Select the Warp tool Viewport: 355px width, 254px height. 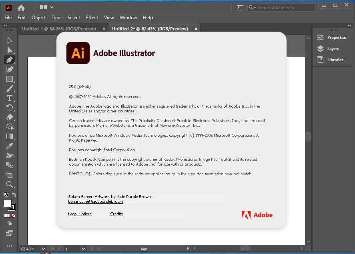coord(10,156)
